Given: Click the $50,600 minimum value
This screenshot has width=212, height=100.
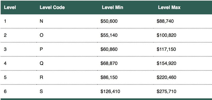Looking at the screenshot, I should coord(109,21).
